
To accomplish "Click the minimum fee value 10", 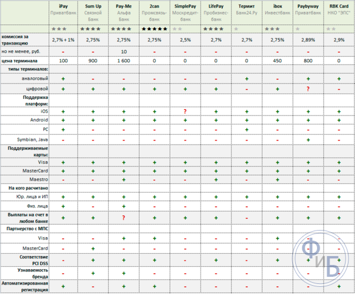I will tap(124, 52).
